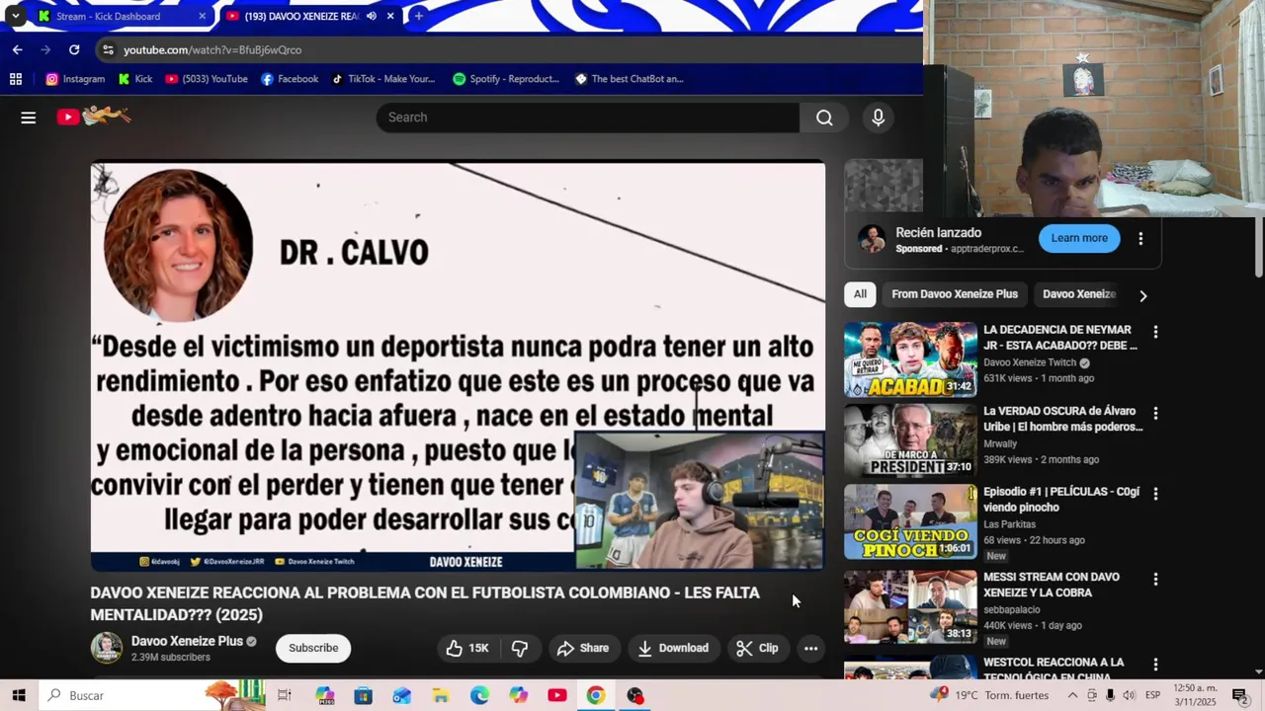Open the bookmarks apps grid
The image size is (1265, 711).
pyautogui.click(x=15, y=79)
